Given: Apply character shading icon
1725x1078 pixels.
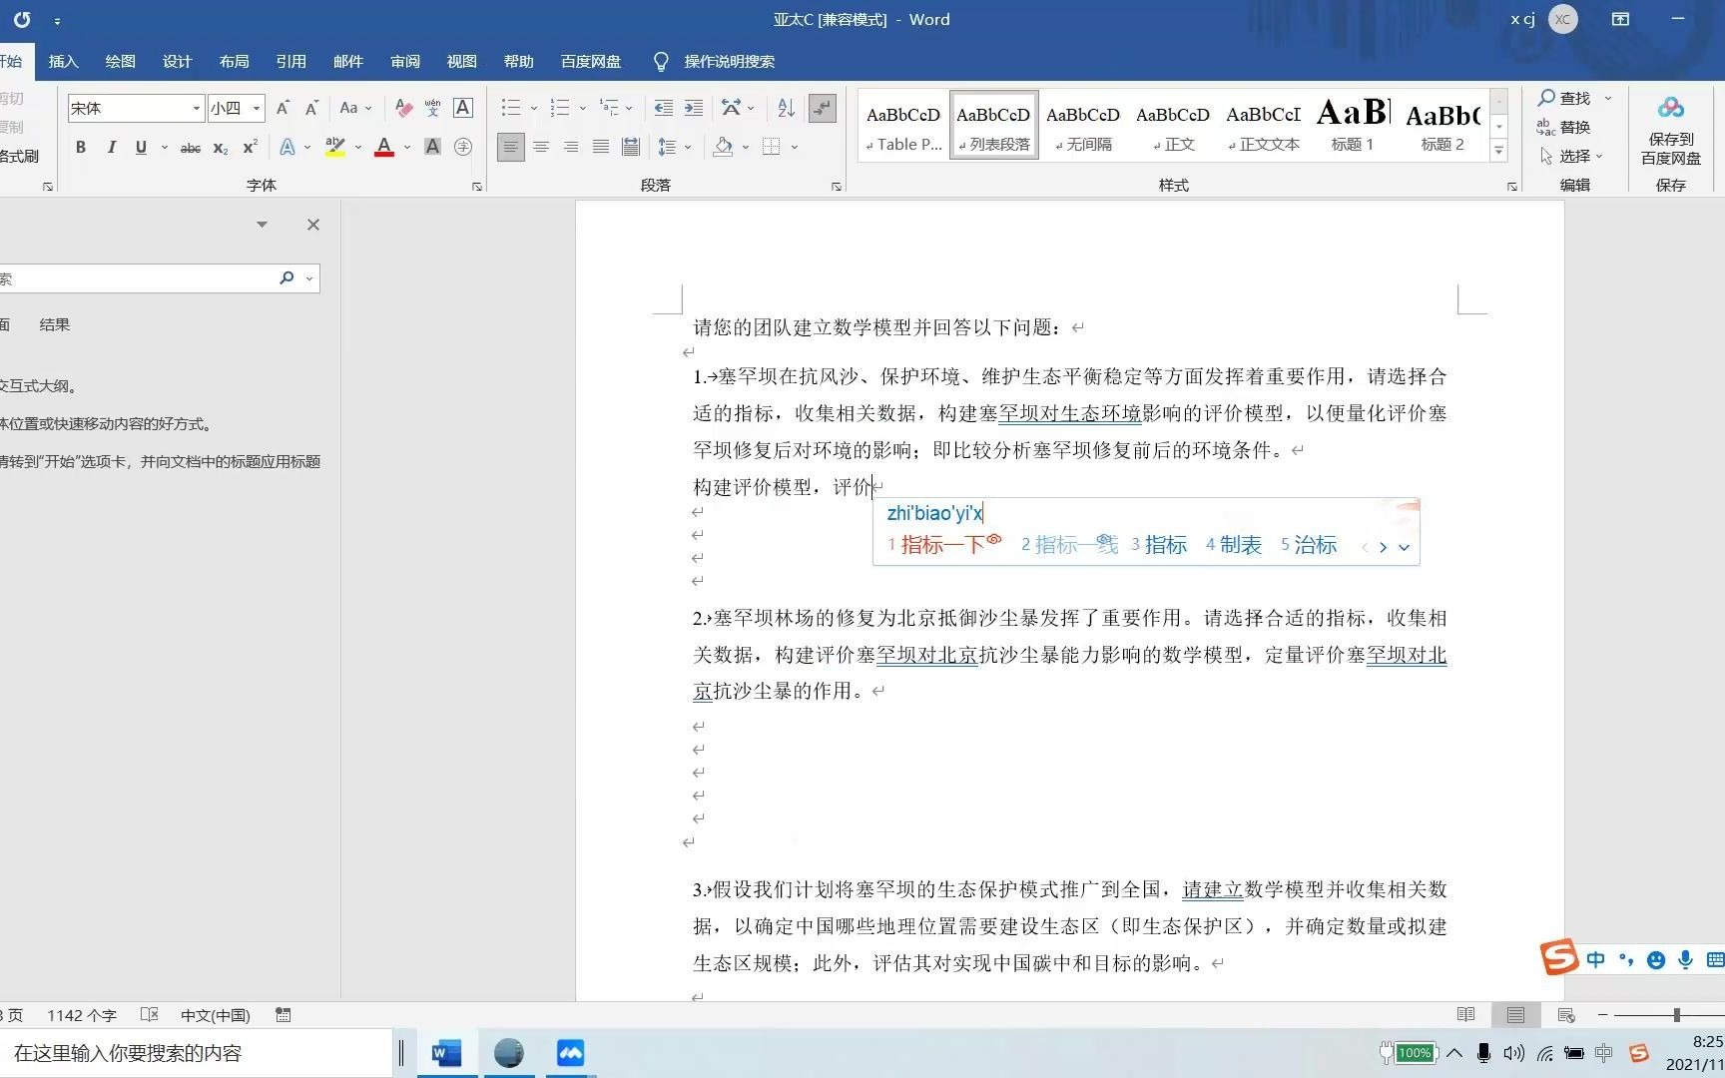Looking at the screenshot, I should click(x=432, y=147).
